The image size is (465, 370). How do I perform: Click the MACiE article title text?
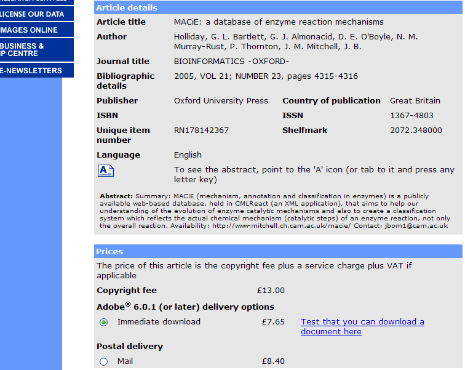278,22
